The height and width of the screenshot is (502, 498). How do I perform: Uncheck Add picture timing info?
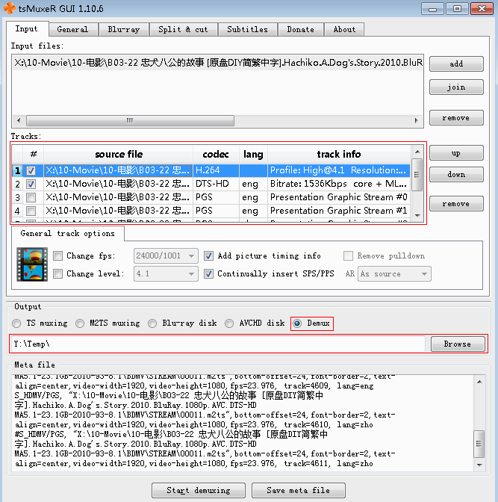pos(208,255)
